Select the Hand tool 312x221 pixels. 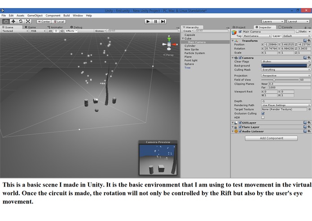pyautogui.click(x=6, y=21)
